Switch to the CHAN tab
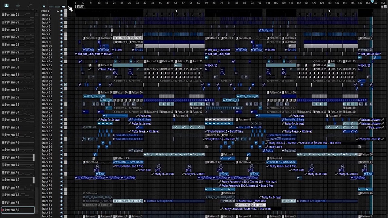388x218 pixels. (x=58, y=7)
